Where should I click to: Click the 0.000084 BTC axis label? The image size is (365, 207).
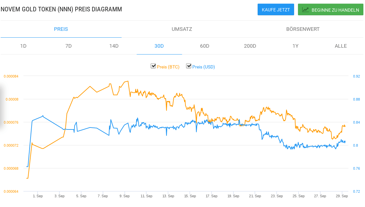11,76
